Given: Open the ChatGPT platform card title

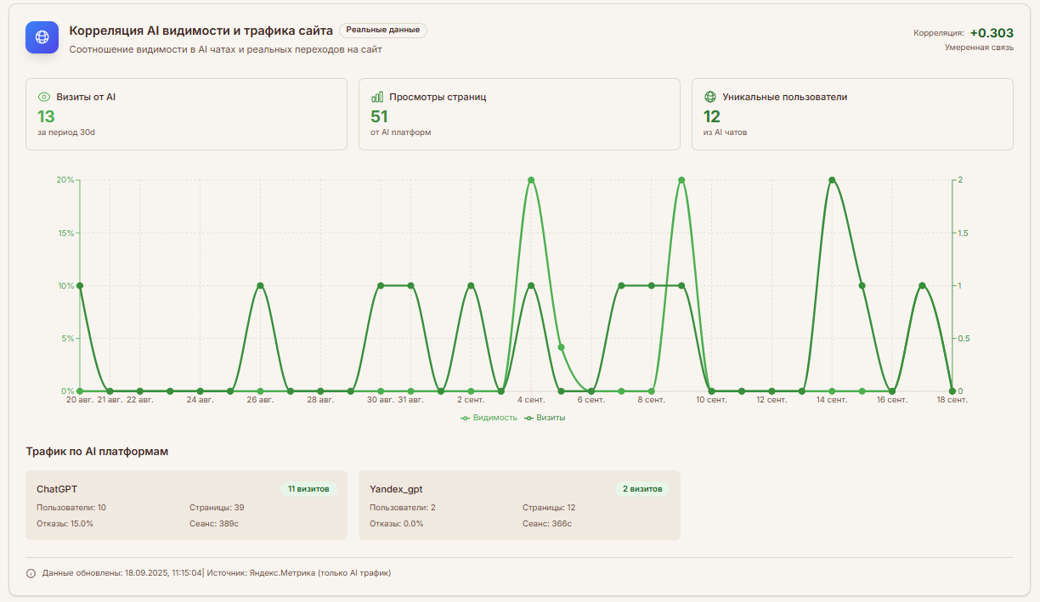Looking at the screenshot, I should (x=57, y=489).
